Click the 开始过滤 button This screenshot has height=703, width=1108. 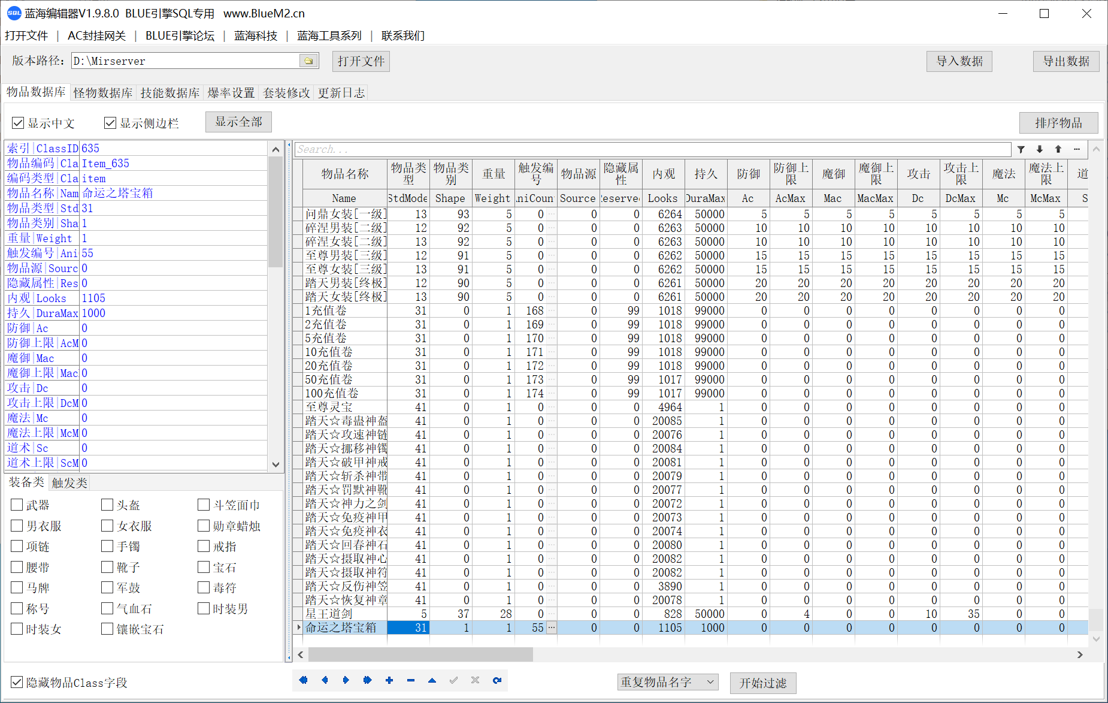pyautogui.click(x=763, y=683)
